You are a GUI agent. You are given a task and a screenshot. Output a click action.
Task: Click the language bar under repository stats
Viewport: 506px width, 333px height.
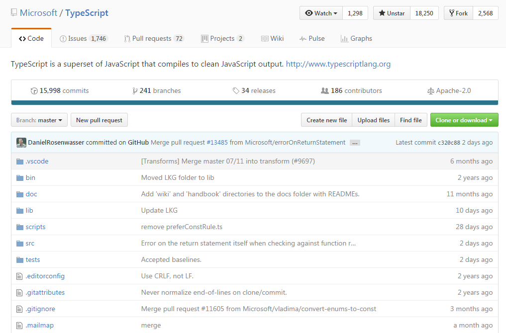point(255,103)
